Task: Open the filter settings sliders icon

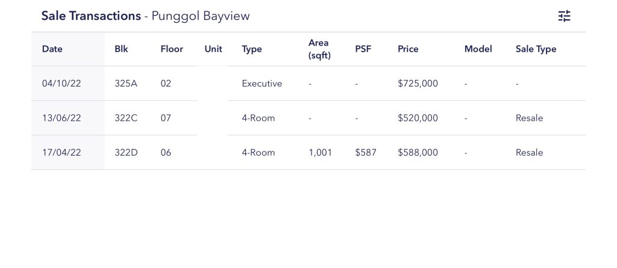Action: coord(564,16)
